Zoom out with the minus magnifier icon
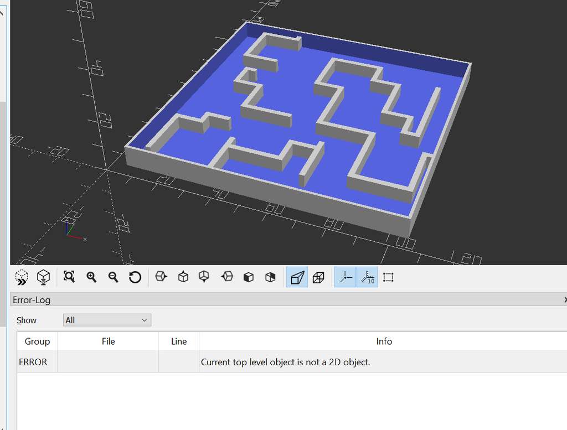This screenshot has height=430, width=567. point(113,277)
